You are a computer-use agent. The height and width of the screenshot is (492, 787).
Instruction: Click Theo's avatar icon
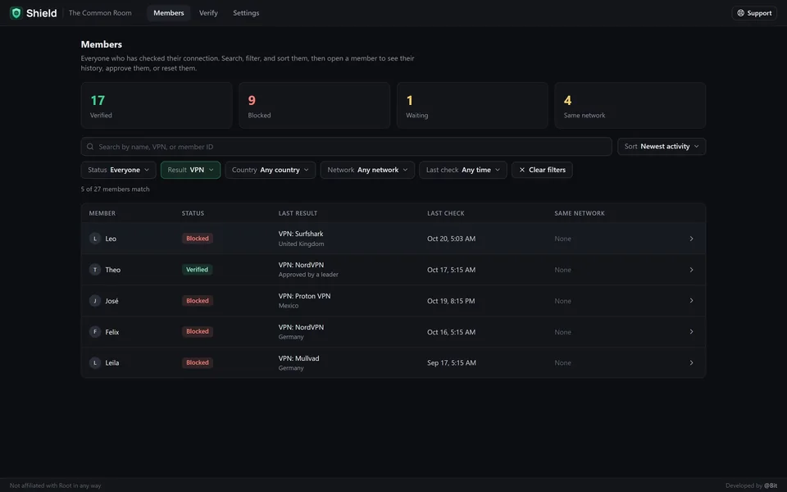(x=95, y=270)
